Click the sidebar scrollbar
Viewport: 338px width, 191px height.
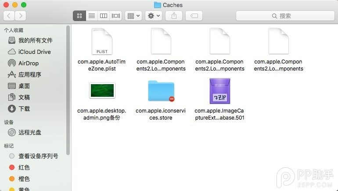point(68,90)
